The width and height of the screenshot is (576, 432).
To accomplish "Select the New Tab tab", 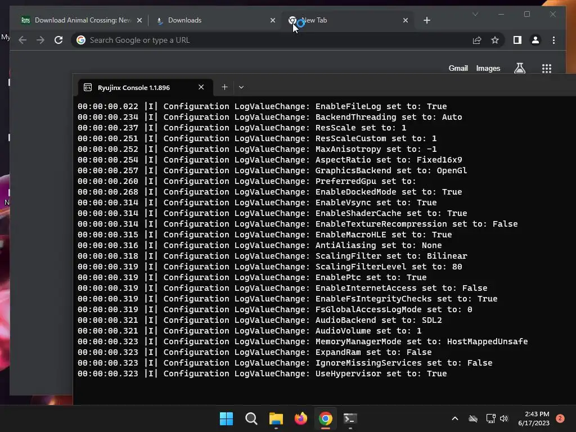I will 348,20.
